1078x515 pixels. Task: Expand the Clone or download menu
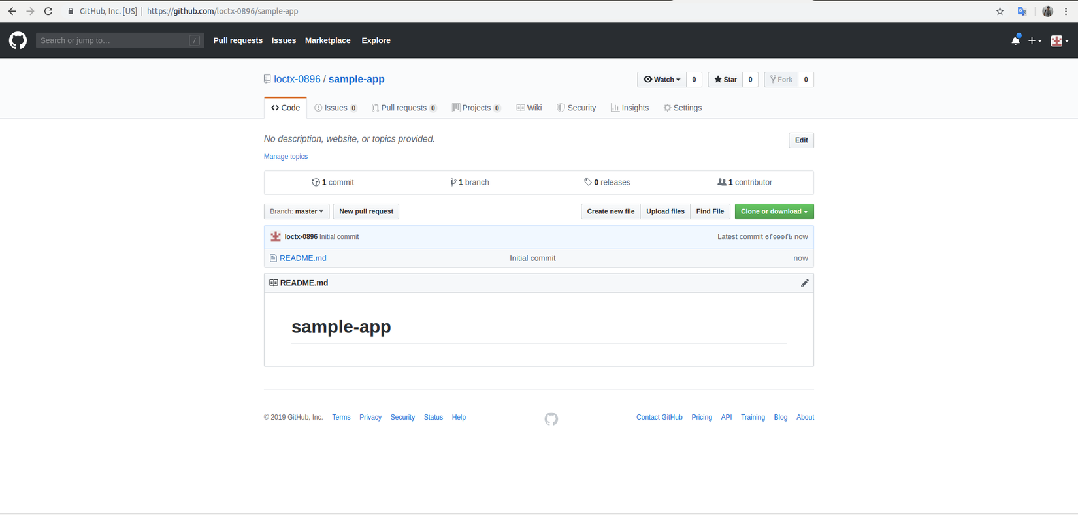pyautogui.click(x=774, y=211)
